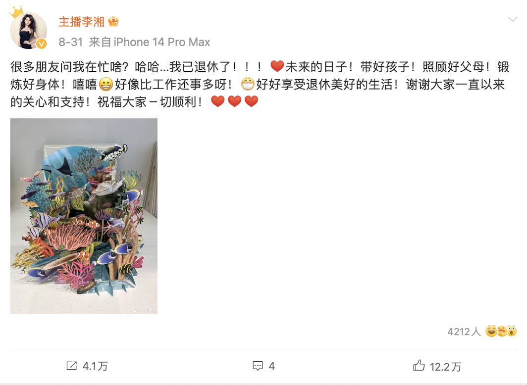
Task: Click the toothy grin emoji before 好好享受
Action: [248, 84]
